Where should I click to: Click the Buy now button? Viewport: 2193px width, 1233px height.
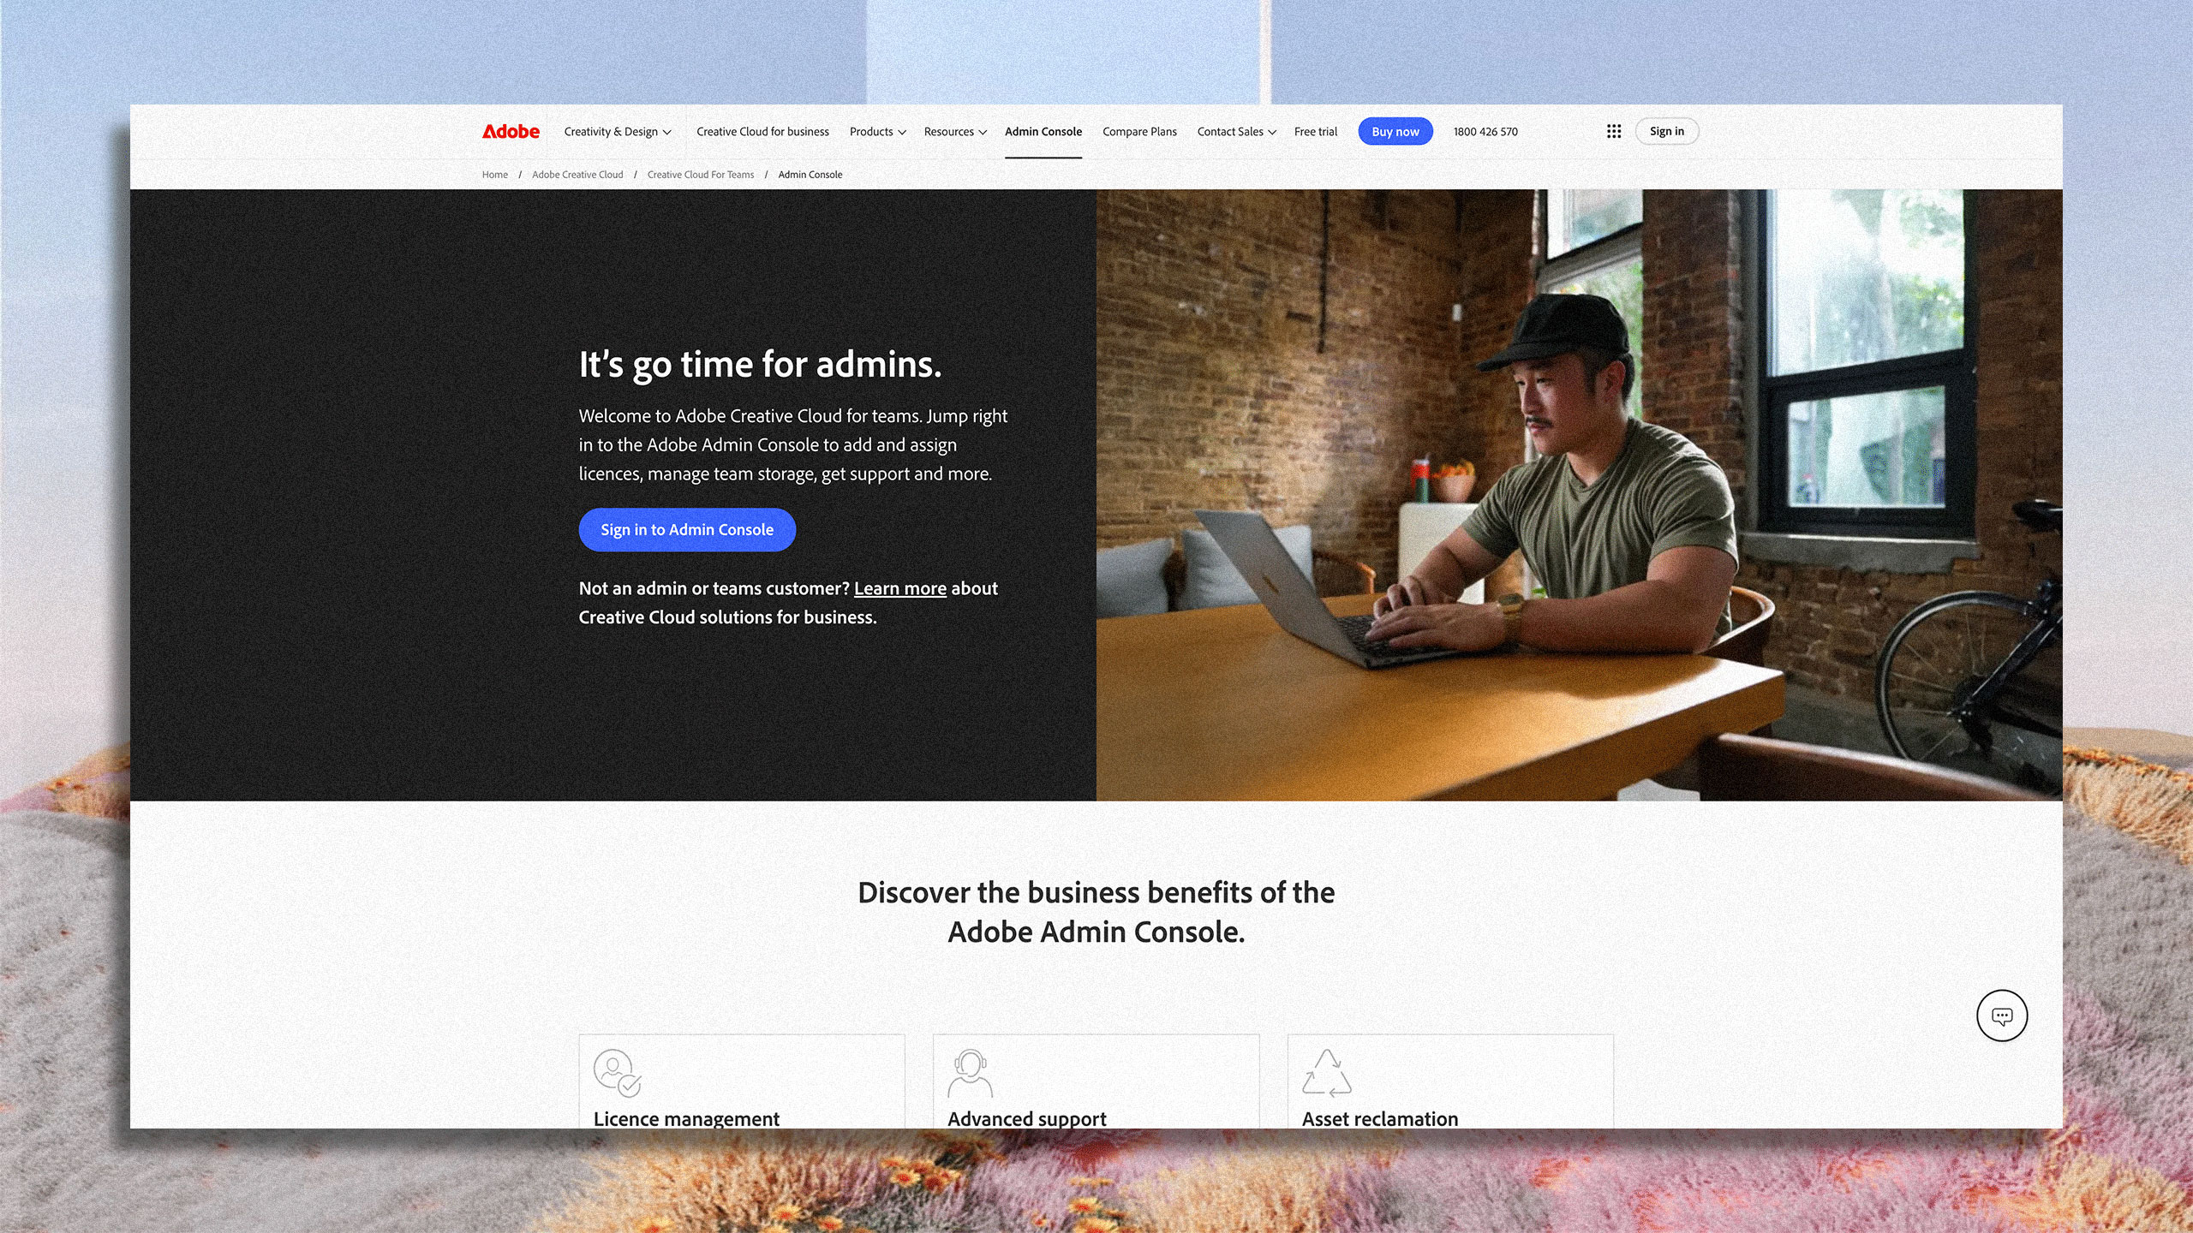[1395, 131]
